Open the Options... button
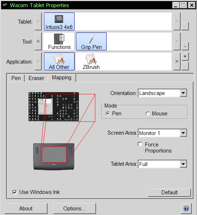Image resolution: width=197 pixels, height=215 pixels. (74, 209)
